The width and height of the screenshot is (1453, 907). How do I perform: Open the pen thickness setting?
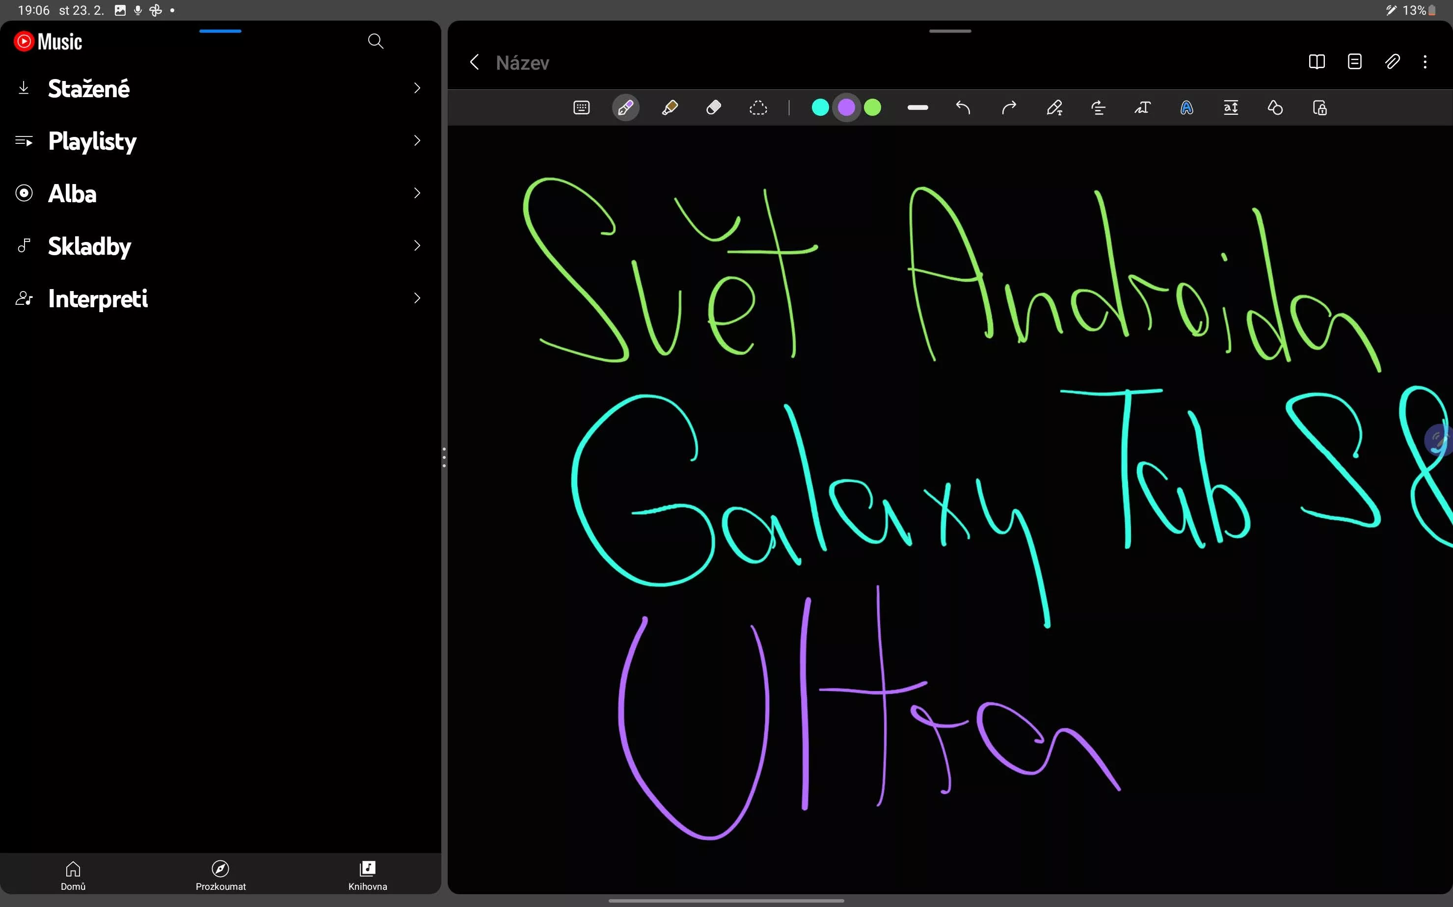coord(918,108)
